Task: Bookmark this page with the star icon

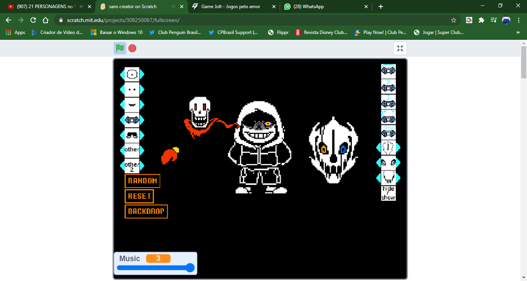Action: (453, 20)
